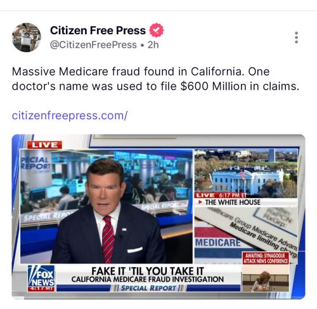Click the Fox News logo in video

click(41, 279)
